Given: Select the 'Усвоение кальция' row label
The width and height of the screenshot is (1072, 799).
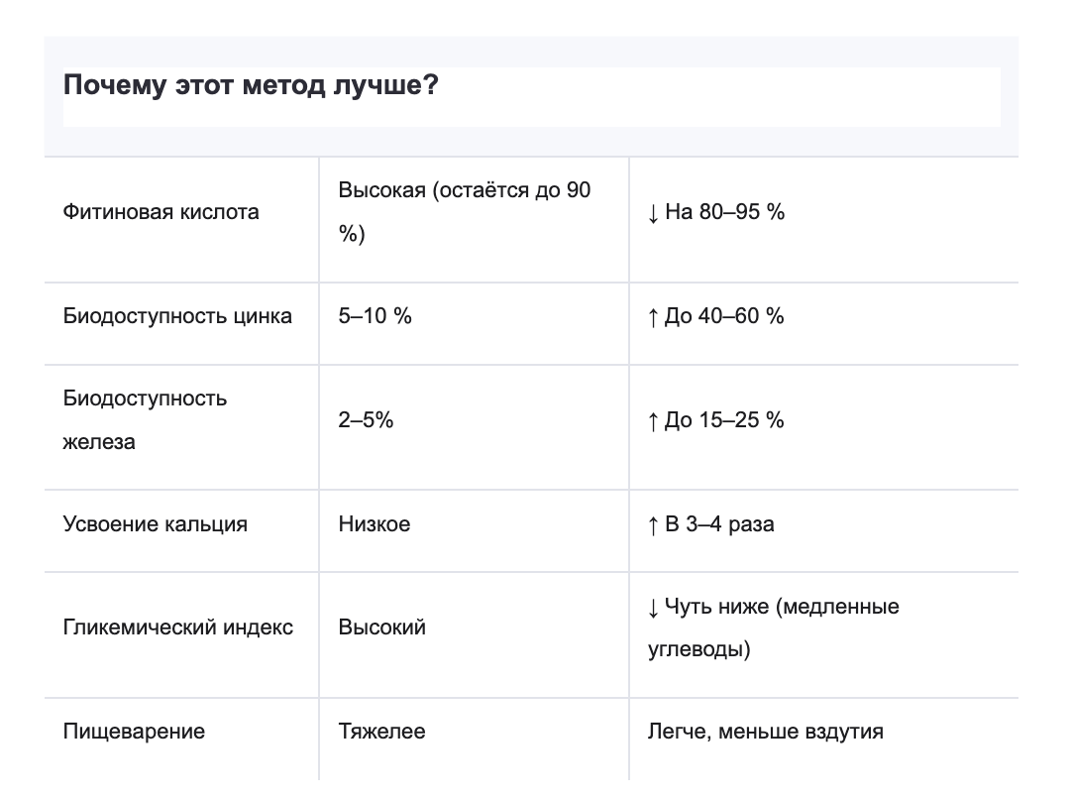Looking at the screenshot, I should pos(155,524).
